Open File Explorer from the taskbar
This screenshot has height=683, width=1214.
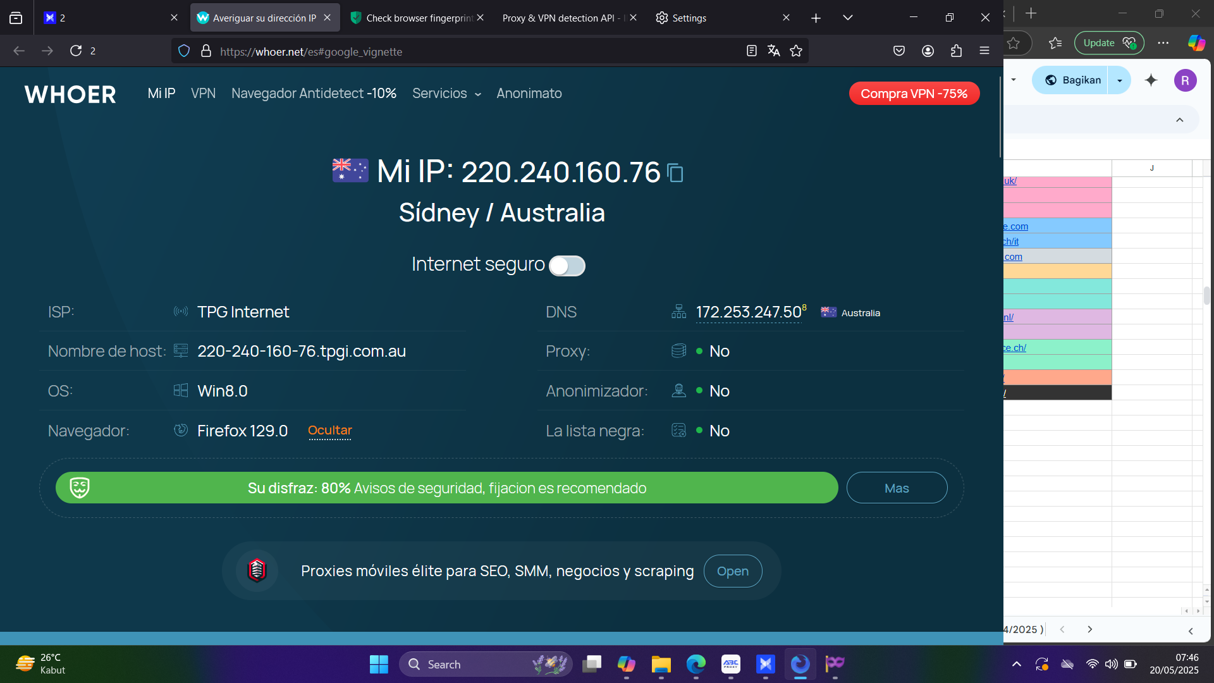[x=661, y=664]
